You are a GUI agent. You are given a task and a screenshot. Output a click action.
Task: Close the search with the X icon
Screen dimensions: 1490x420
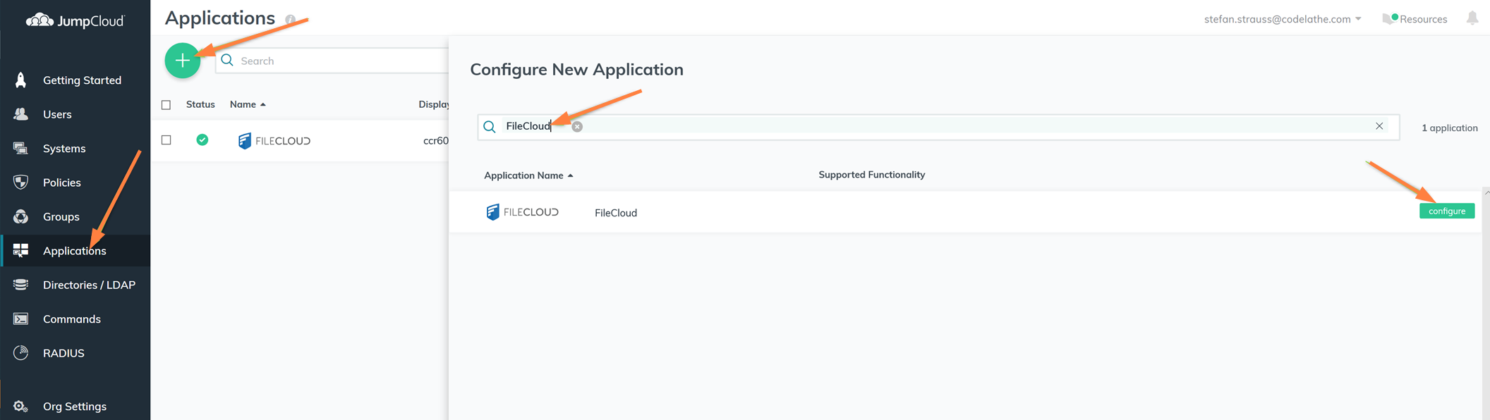(1379, 126)
